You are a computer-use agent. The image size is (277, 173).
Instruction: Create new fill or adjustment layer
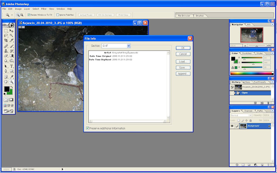coord(256,165)
